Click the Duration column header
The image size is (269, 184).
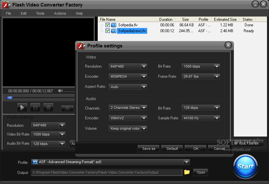(166, 20)
